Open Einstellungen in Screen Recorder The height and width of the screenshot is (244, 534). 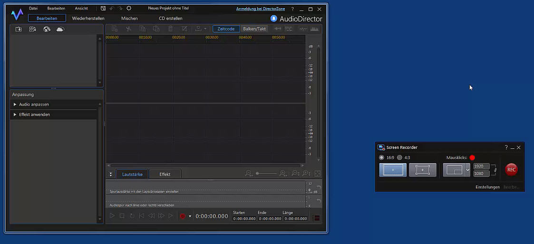[x=488, y=187]
